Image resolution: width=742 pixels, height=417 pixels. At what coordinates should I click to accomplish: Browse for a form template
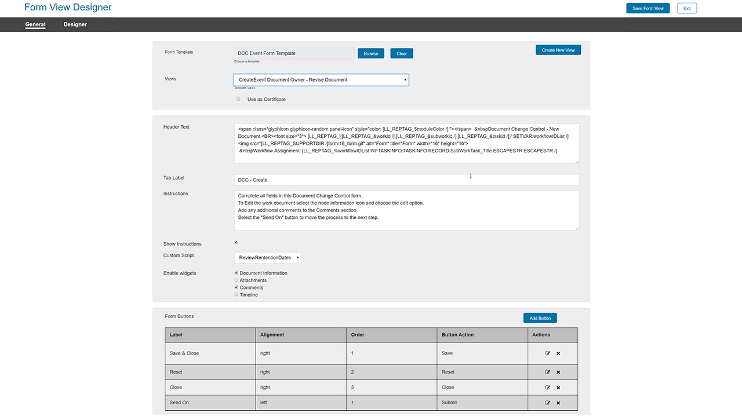[371, 53]
